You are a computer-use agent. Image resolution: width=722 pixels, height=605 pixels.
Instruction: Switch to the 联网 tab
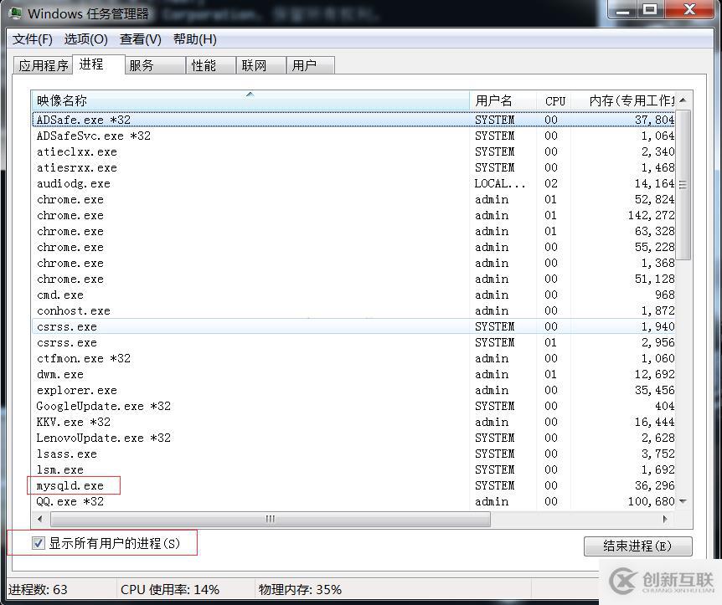tap(261, 65)
